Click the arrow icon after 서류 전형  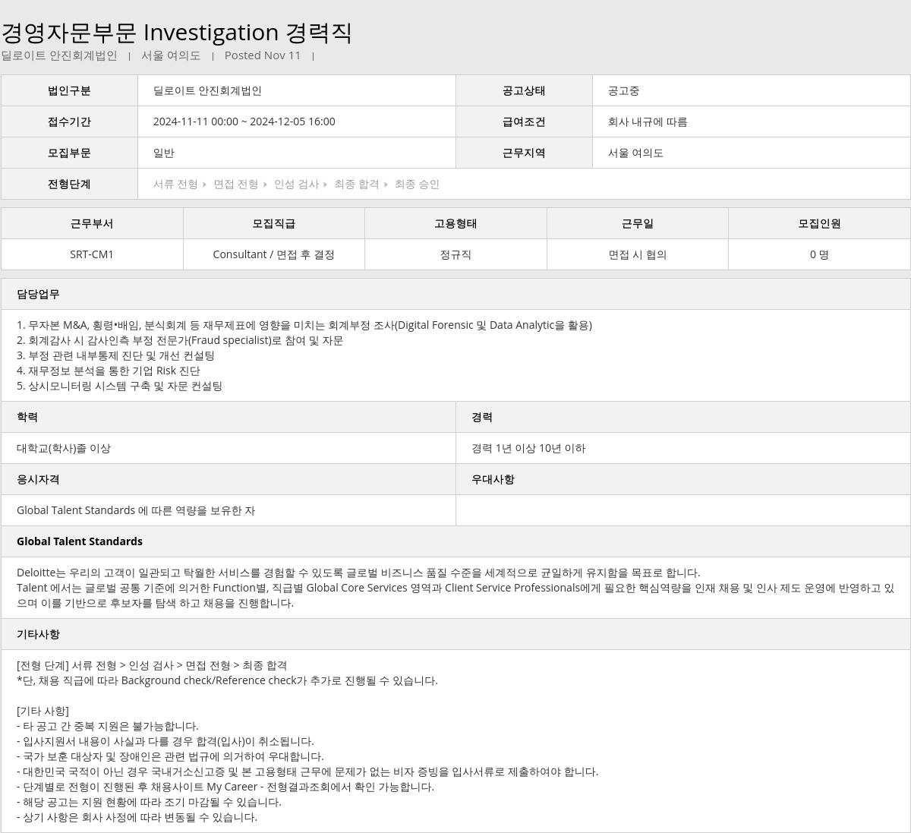pyautogui.click(x=205, y=185)
